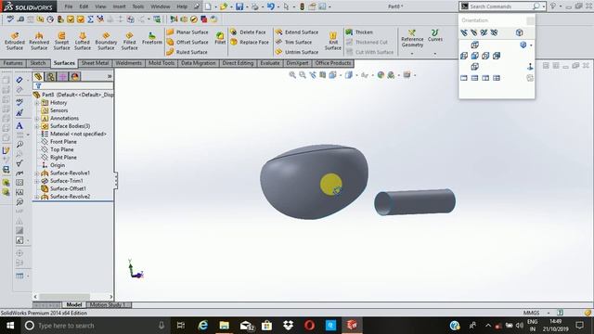Click the Undo icon
This screenshot has width=594, height=334.
[x=270, y=6]
